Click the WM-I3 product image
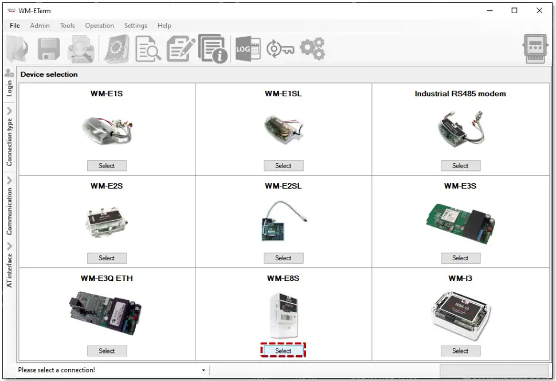 click(x=461, y=316)
